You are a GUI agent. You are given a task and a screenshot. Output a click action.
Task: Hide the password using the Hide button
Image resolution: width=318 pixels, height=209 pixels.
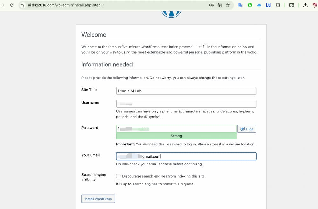click(247, 129)
